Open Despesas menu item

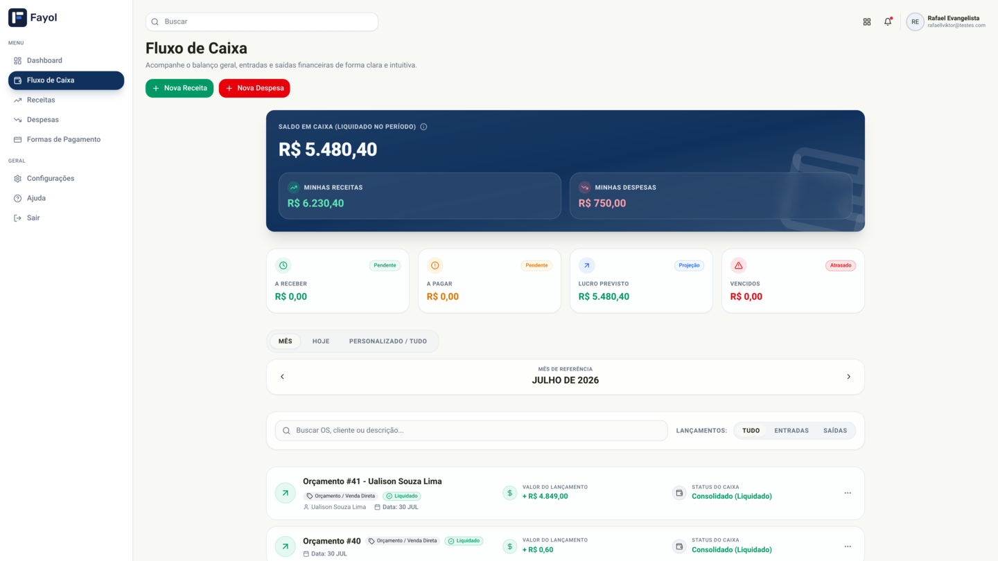click(x=66, y=120)
